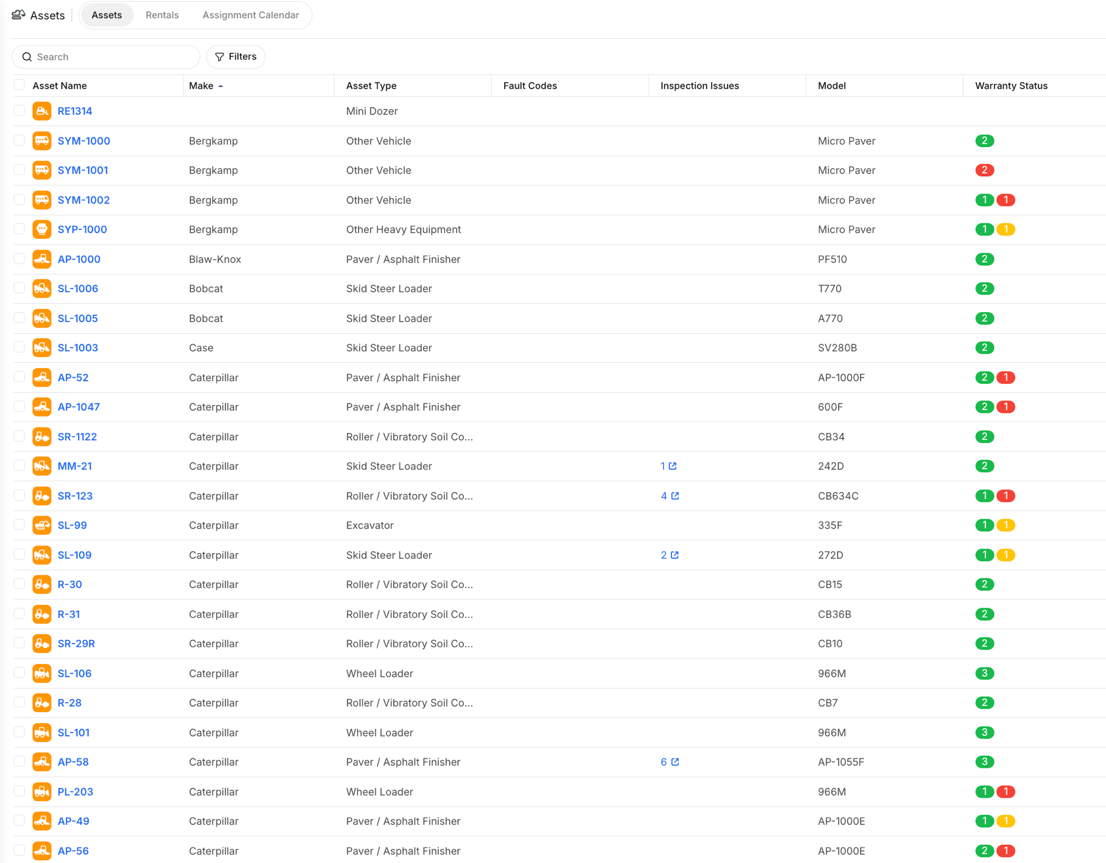Click the Assets icon in the top-left header

click(x=18, y=15)
